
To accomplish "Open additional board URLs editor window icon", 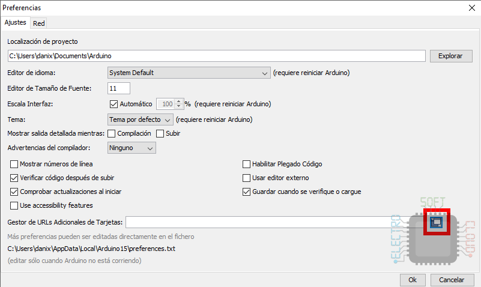I will (x=436, y=222).
